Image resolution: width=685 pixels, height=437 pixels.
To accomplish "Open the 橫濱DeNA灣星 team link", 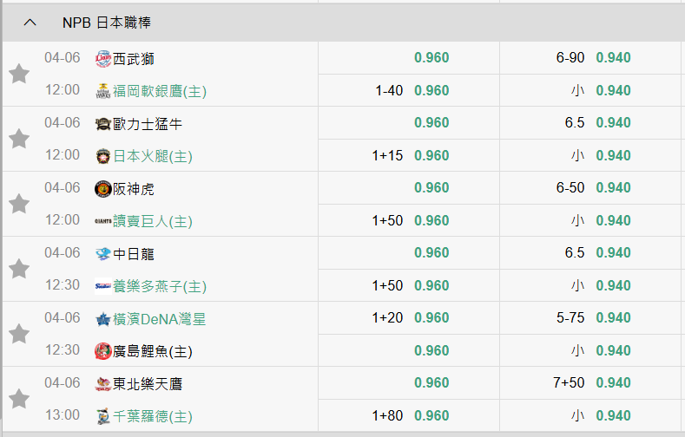I will tap(159, 318).
